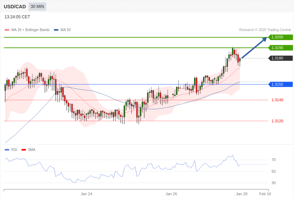The image size is (294, 199).
Task: Click the Jan 24 date axis label
Action: [x=86, y=194]
